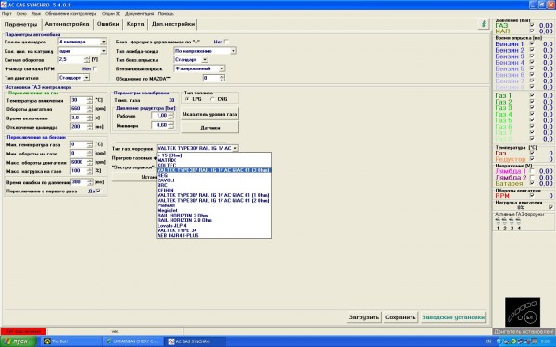Toggle the ГАЗ pressure checkbox
This screenshot has height=347, width=556.
pos(532,25)
